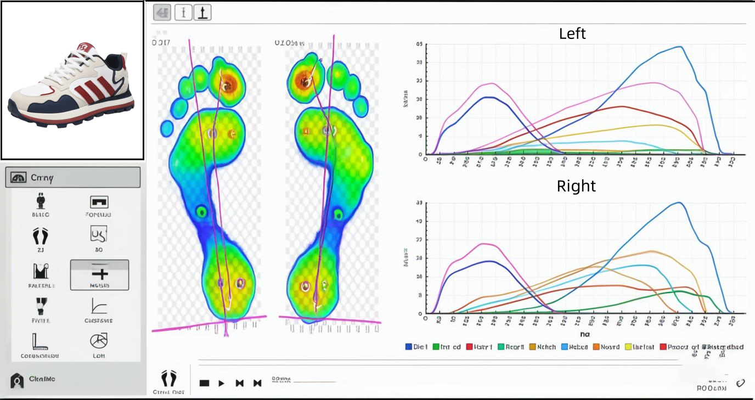The height and width of the screenshot is (400, 755).
Task: Open the pie chart wheel icon in side panel
Action: coord(99,341)
